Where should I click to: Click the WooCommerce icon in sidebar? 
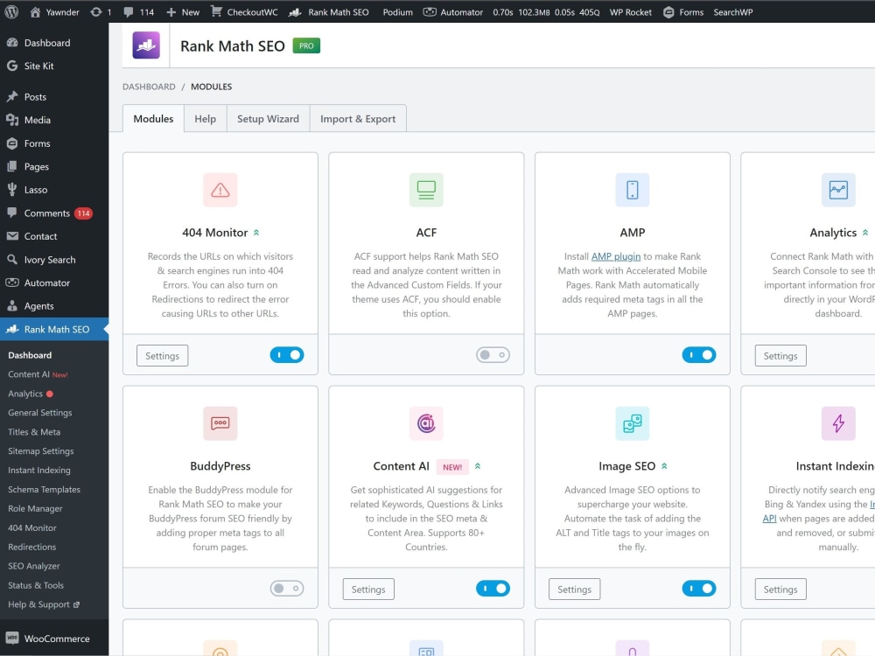pyautogui.click(x=12, y=639)
